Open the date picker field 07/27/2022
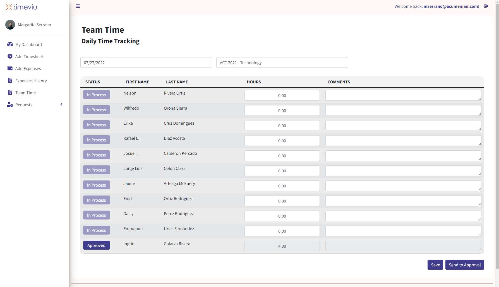This screenshot has height=287, width=499. (146, 62)
